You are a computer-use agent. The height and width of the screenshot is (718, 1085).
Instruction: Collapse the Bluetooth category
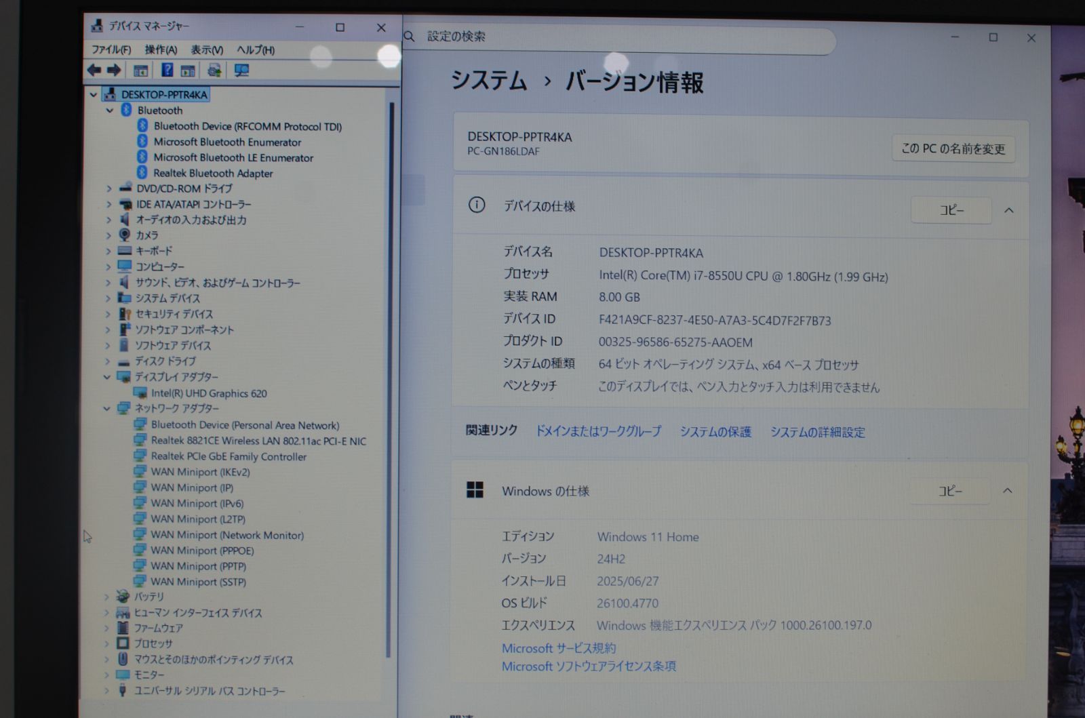(110, 111)
